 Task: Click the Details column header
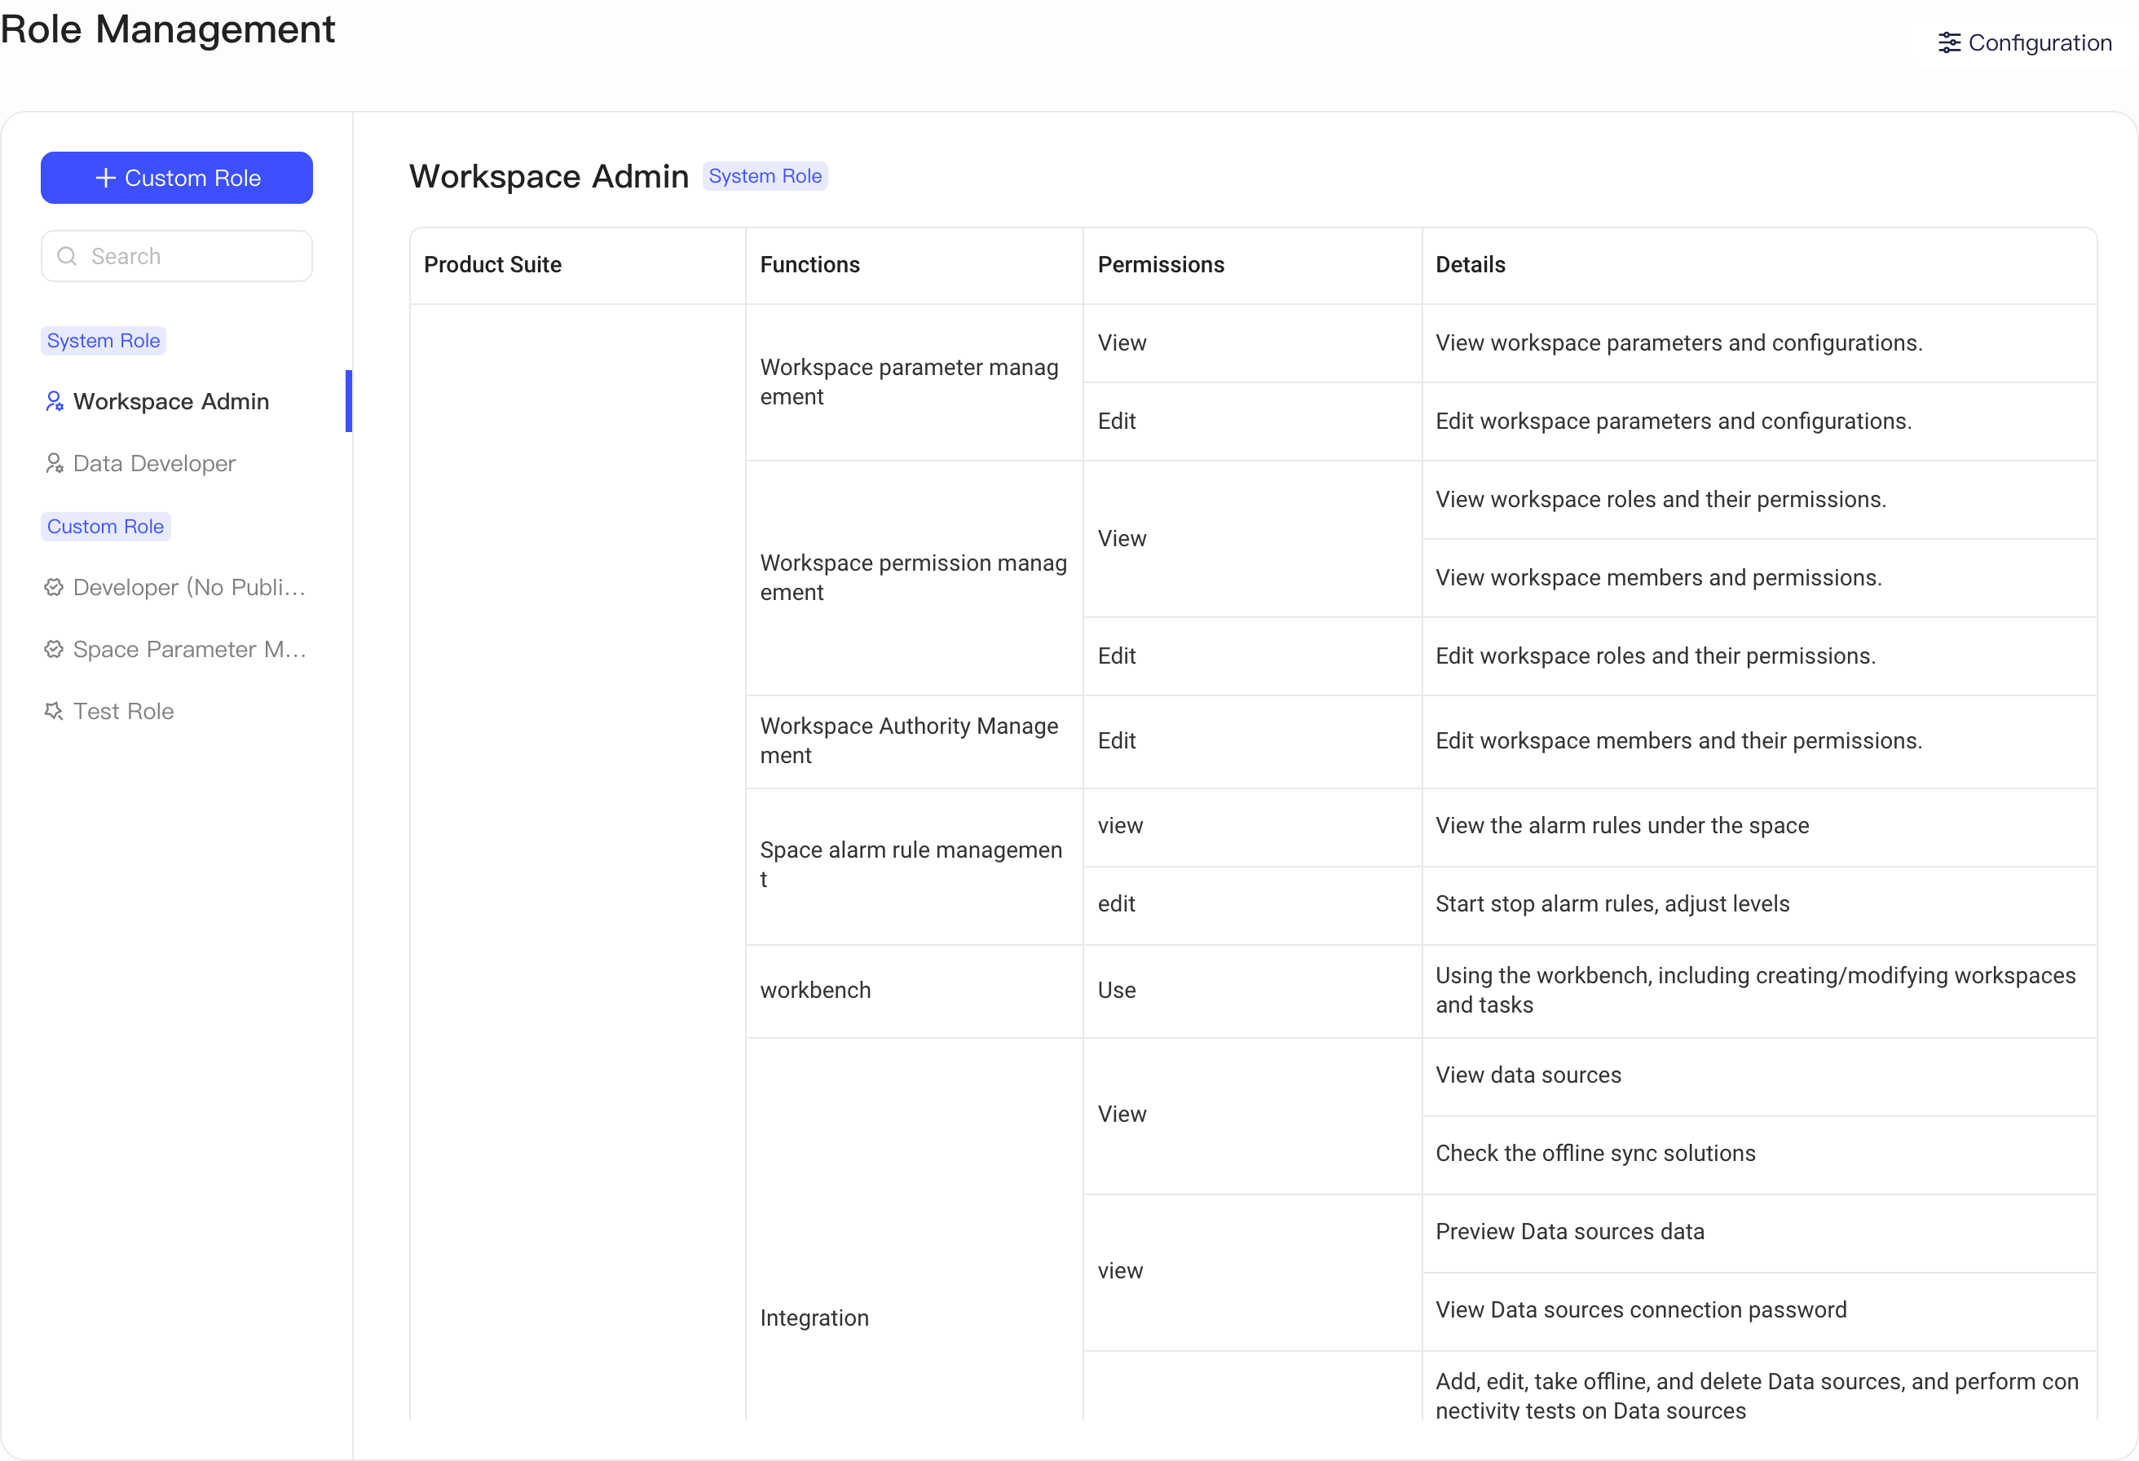pyautogui.click(x=1760, y=265)
